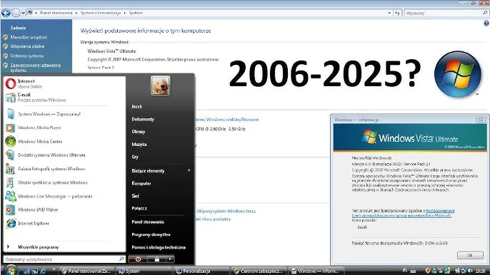The height and width of the screenshot is (275, 490).
Task: Click OK in Windows informacje dialog
Action: 470,255
